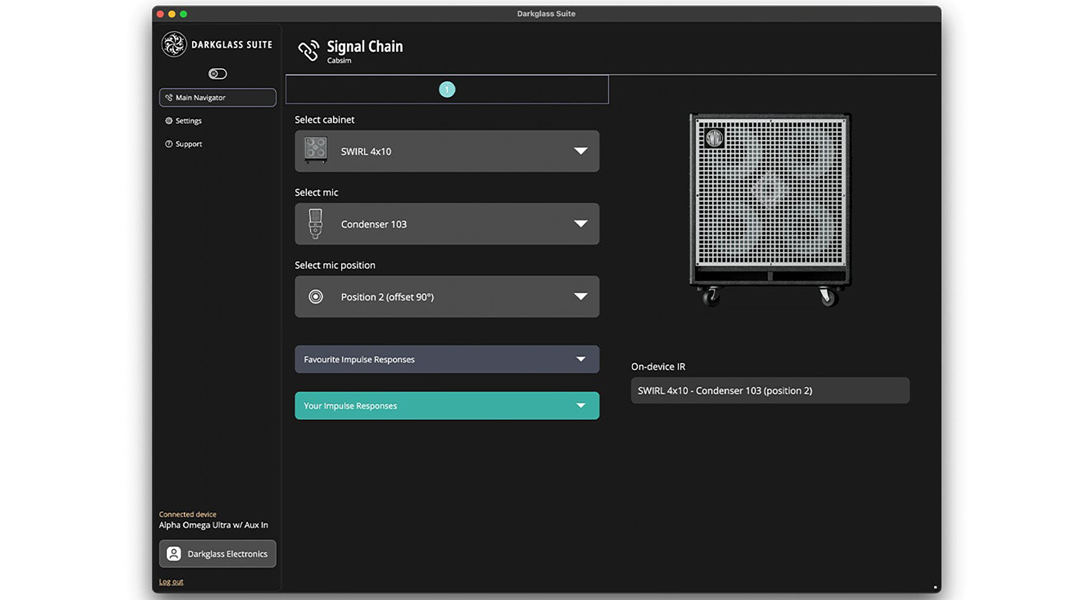Screen dimensions: 1092x600
Task: Click the Log out link
Action: click(171, 582)
